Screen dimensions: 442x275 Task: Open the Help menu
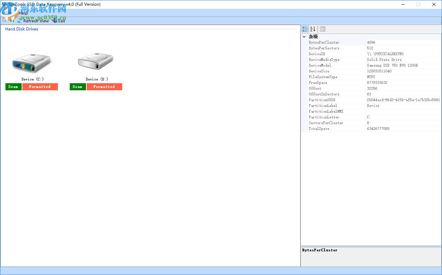click(x=23, y=13)
